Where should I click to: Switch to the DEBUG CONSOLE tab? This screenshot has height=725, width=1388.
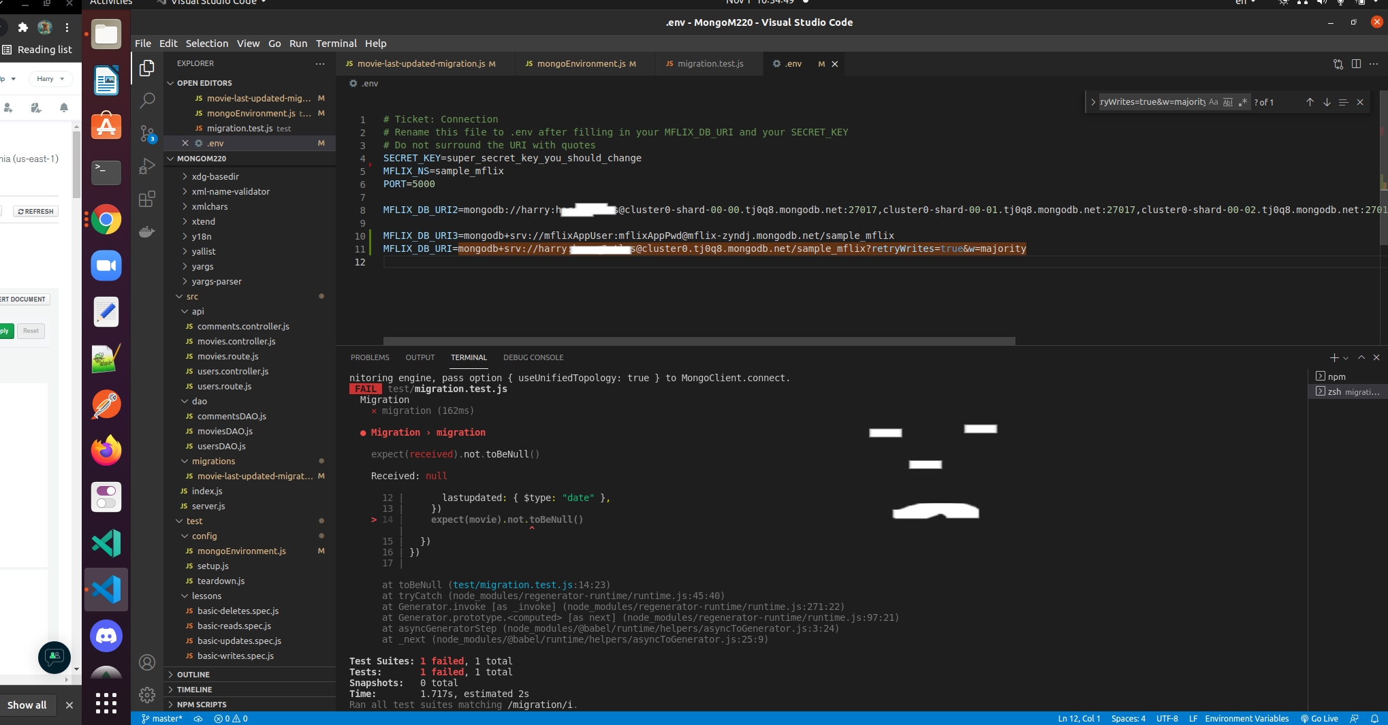point(533,357)
